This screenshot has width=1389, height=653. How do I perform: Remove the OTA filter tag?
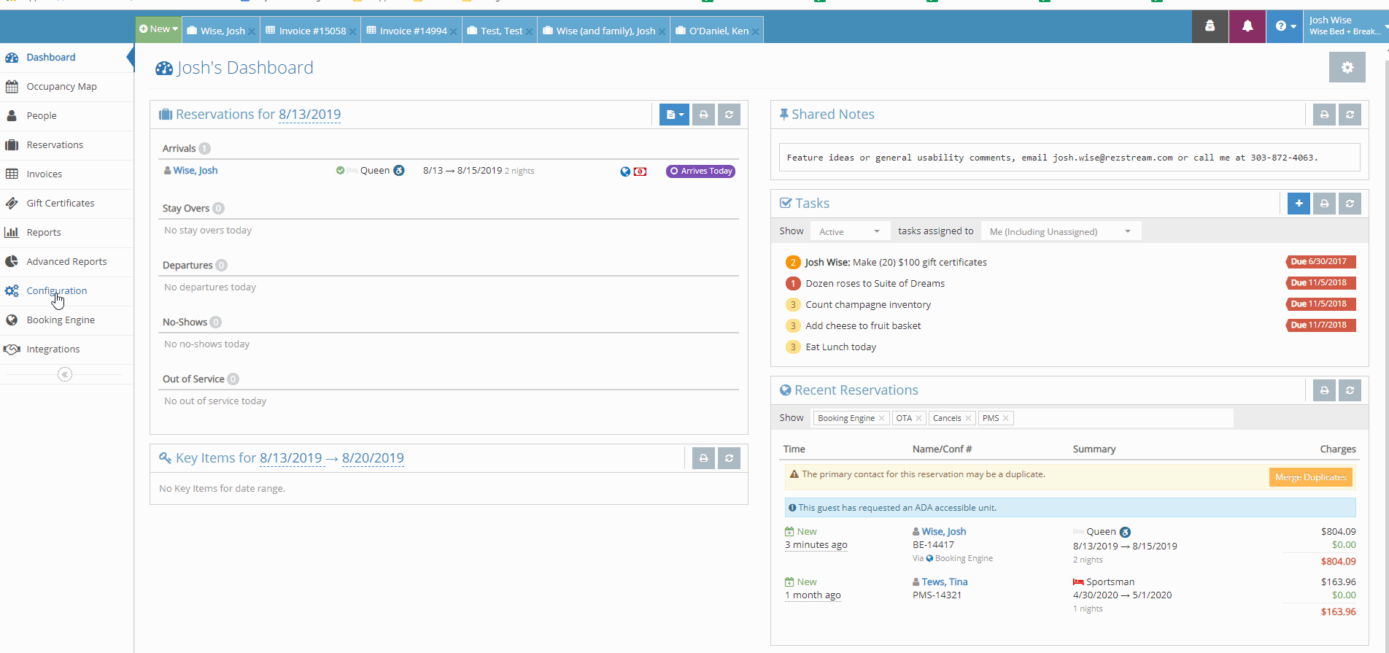[918, 418]
